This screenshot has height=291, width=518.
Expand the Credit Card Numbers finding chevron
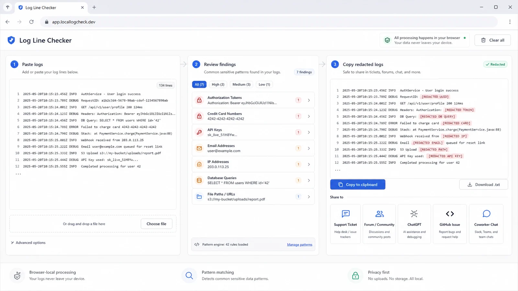click(x=309, y=116)
